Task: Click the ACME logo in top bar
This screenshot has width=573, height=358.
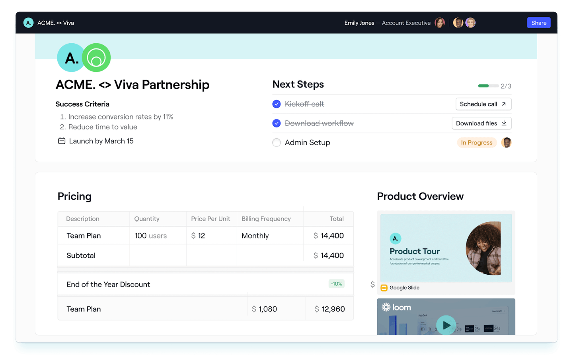Action: point(28,23)
